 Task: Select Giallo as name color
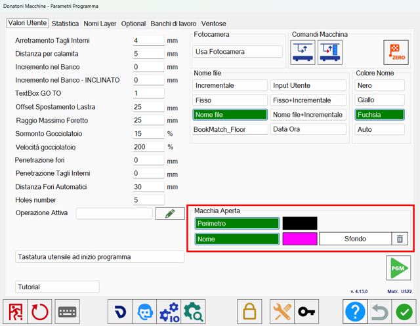tap(379, 100)
